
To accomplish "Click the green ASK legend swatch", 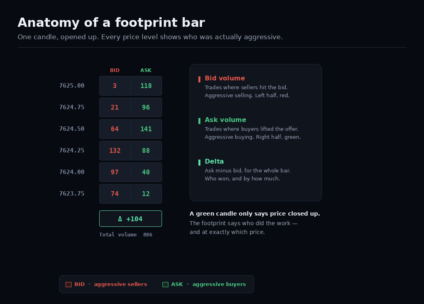I will click(x=165, y=284).
